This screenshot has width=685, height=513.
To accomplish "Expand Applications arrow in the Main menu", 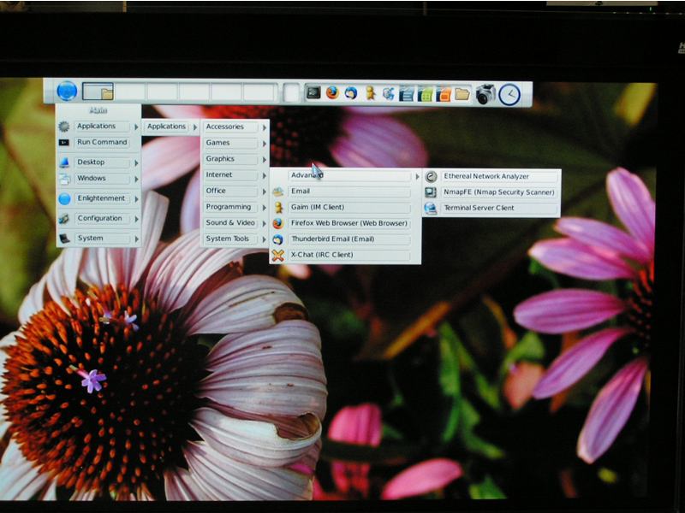I will pyautogui.click(x=136, y=127).
